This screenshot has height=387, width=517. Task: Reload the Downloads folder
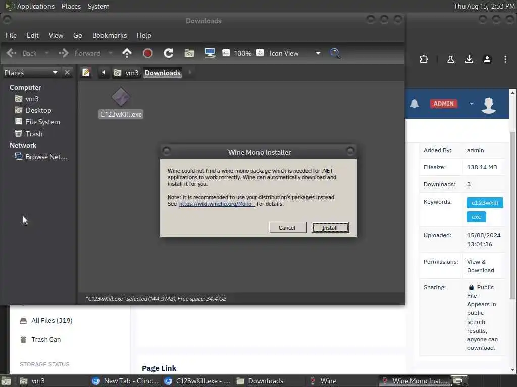point(169,53)
